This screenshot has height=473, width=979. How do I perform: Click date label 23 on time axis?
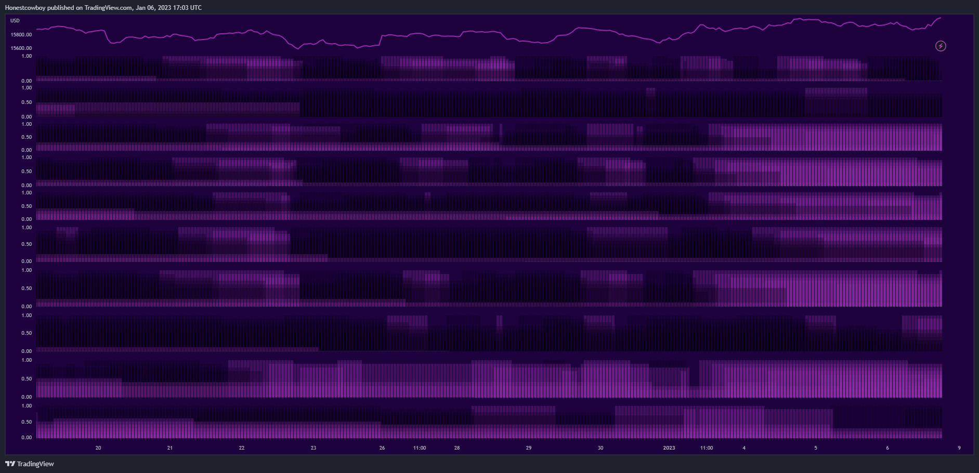[314, 448]
